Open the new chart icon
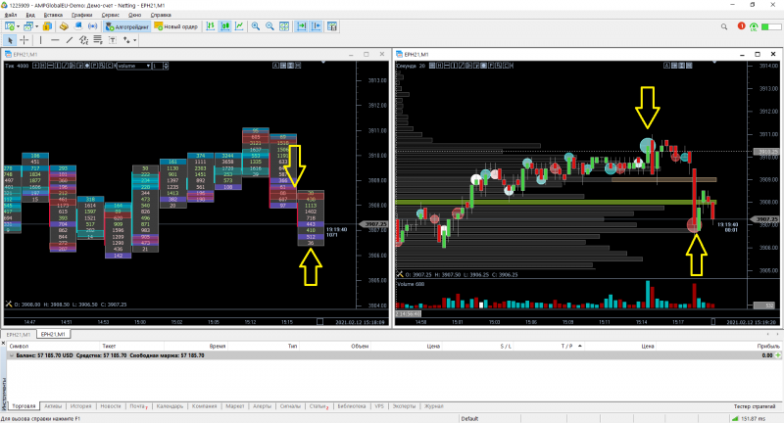This screenshot has height=423, width=784. (9, 26)
